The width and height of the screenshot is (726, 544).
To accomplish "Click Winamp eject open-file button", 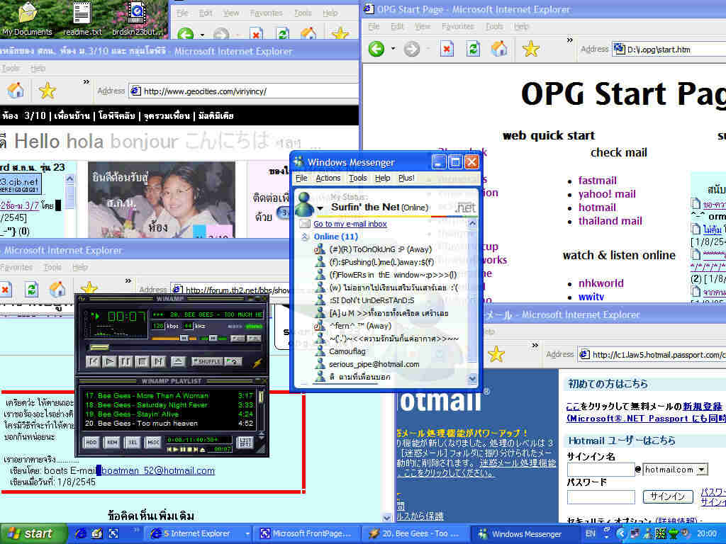I will [x=178, y=361].
